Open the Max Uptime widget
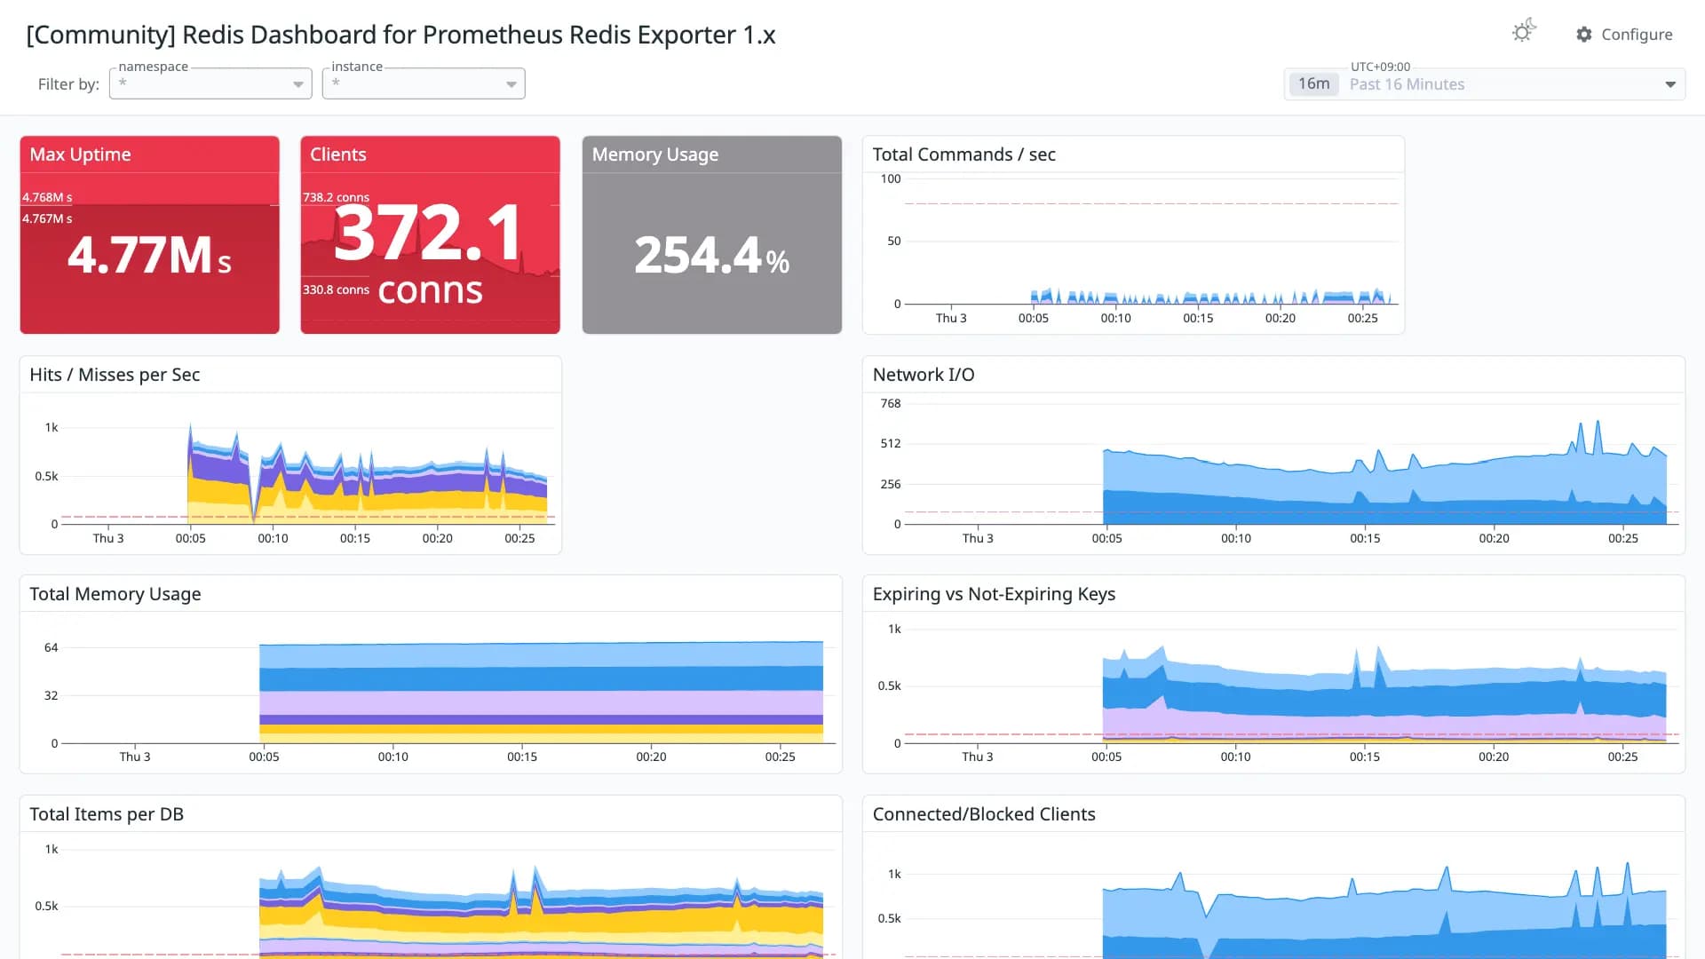1705x959 pixels. pyautogui.click(x=149, y=234)
